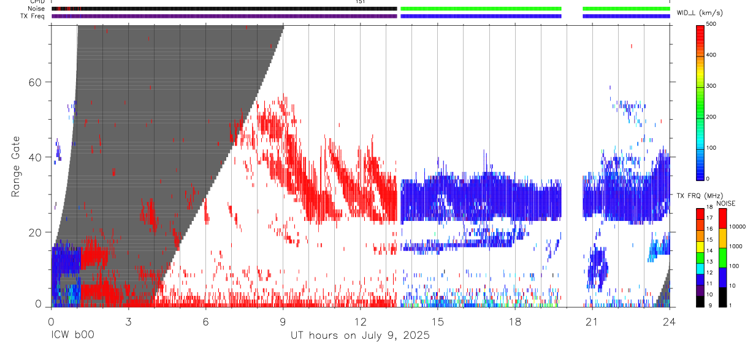Click the NOISE color bar
Image resolution: width=753 pixels, height=348 pixels.
(x=722, y=258)
